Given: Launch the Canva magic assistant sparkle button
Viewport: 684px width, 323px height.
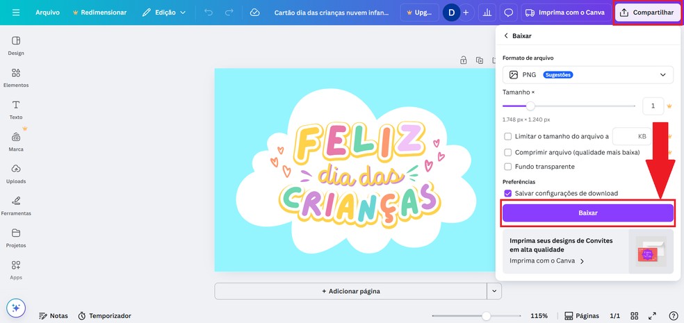Looking at the screenshot, I should pos(16,308).
